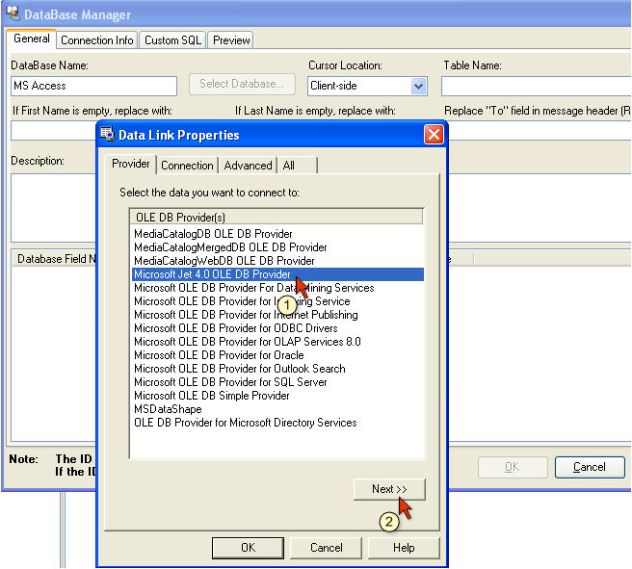Click the Table Name input field

click(536, 87)
